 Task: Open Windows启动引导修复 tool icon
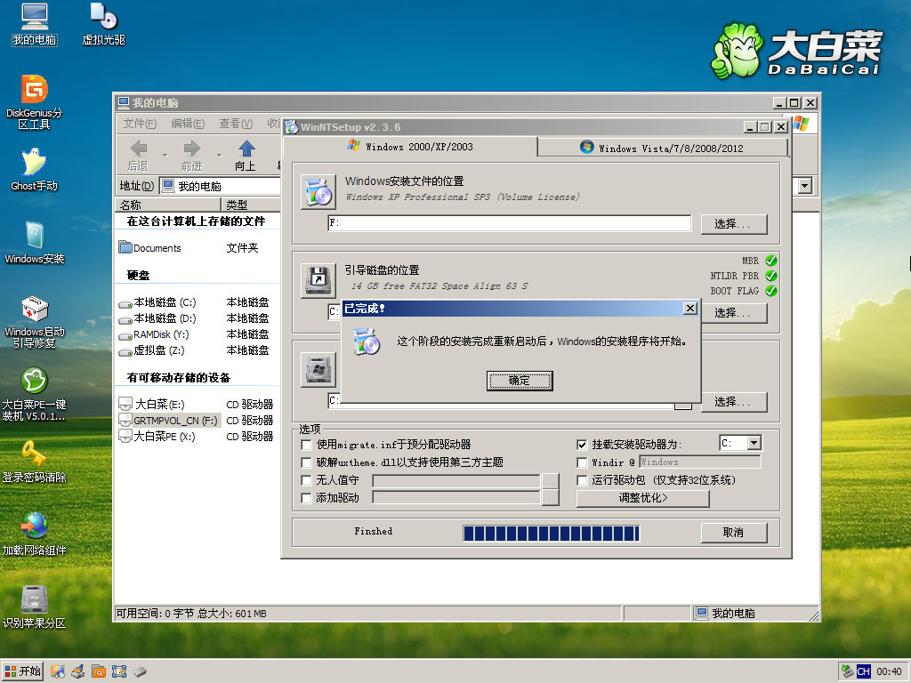point(34,310)
